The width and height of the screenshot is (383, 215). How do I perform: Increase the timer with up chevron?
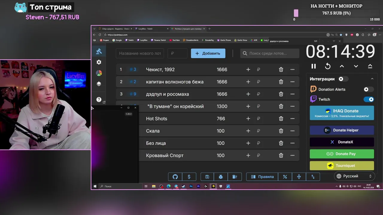(x=342, y=66)
